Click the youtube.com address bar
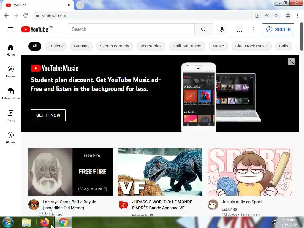The height and width of the screenshot is (228, 304). (x=143, y=15)
